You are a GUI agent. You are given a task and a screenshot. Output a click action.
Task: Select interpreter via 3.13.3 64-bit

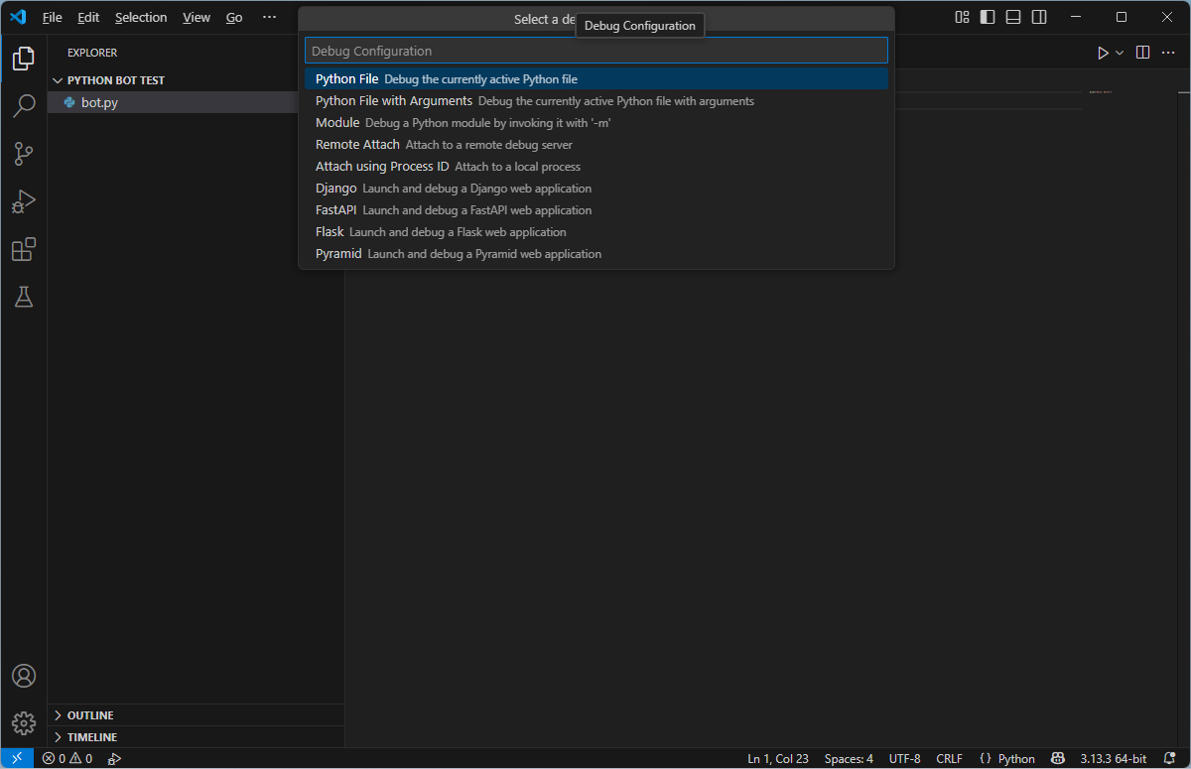tap(1113, 759)
